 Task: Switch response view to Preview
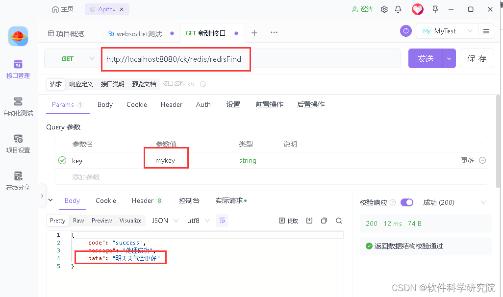click(101, 221)
